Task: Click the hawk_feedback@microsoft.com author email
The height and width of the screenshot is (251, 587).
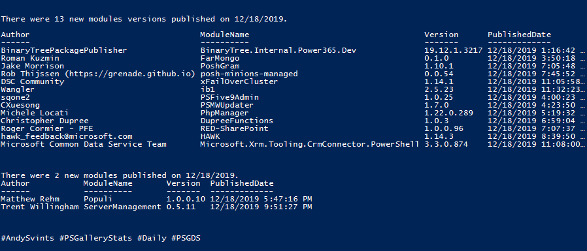Action: coord(67,137)
